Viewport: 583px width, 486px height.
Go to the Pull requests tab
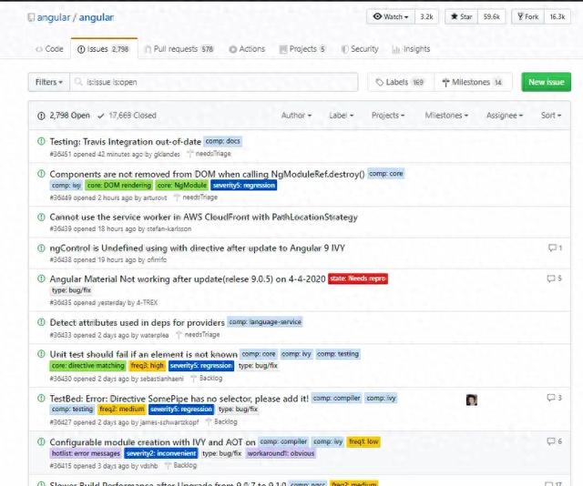179,49
